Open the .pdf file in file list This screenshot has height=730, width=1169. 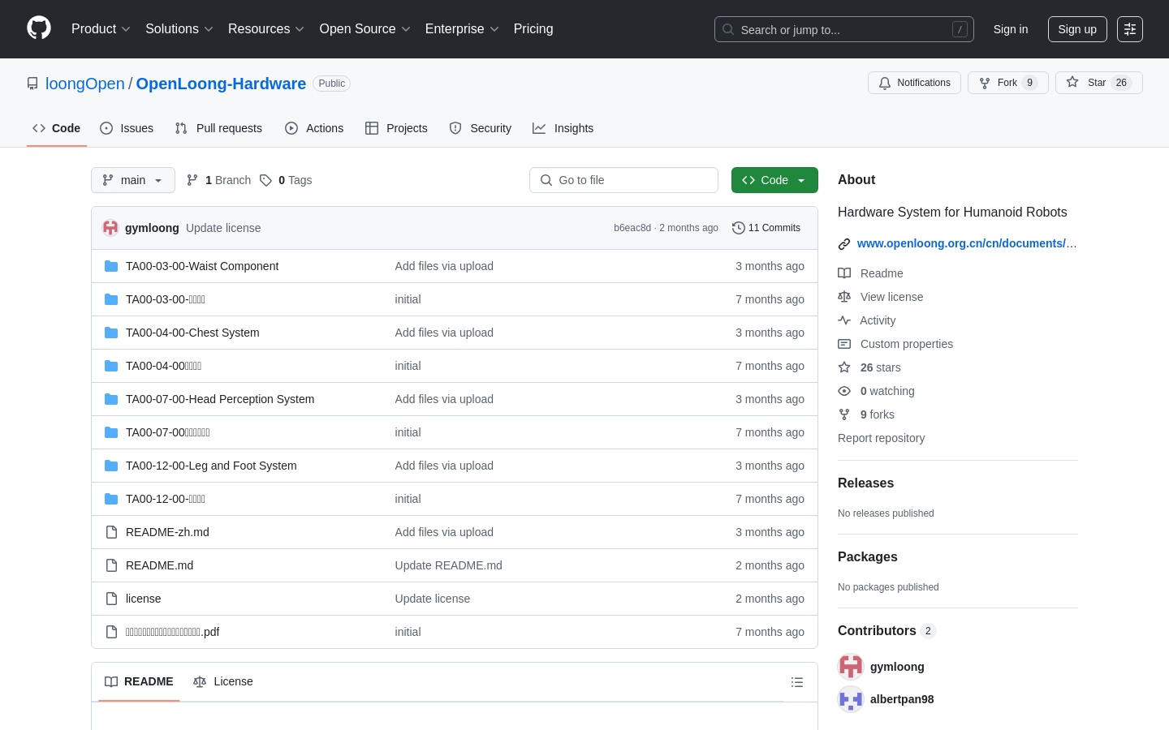point(172,632)
